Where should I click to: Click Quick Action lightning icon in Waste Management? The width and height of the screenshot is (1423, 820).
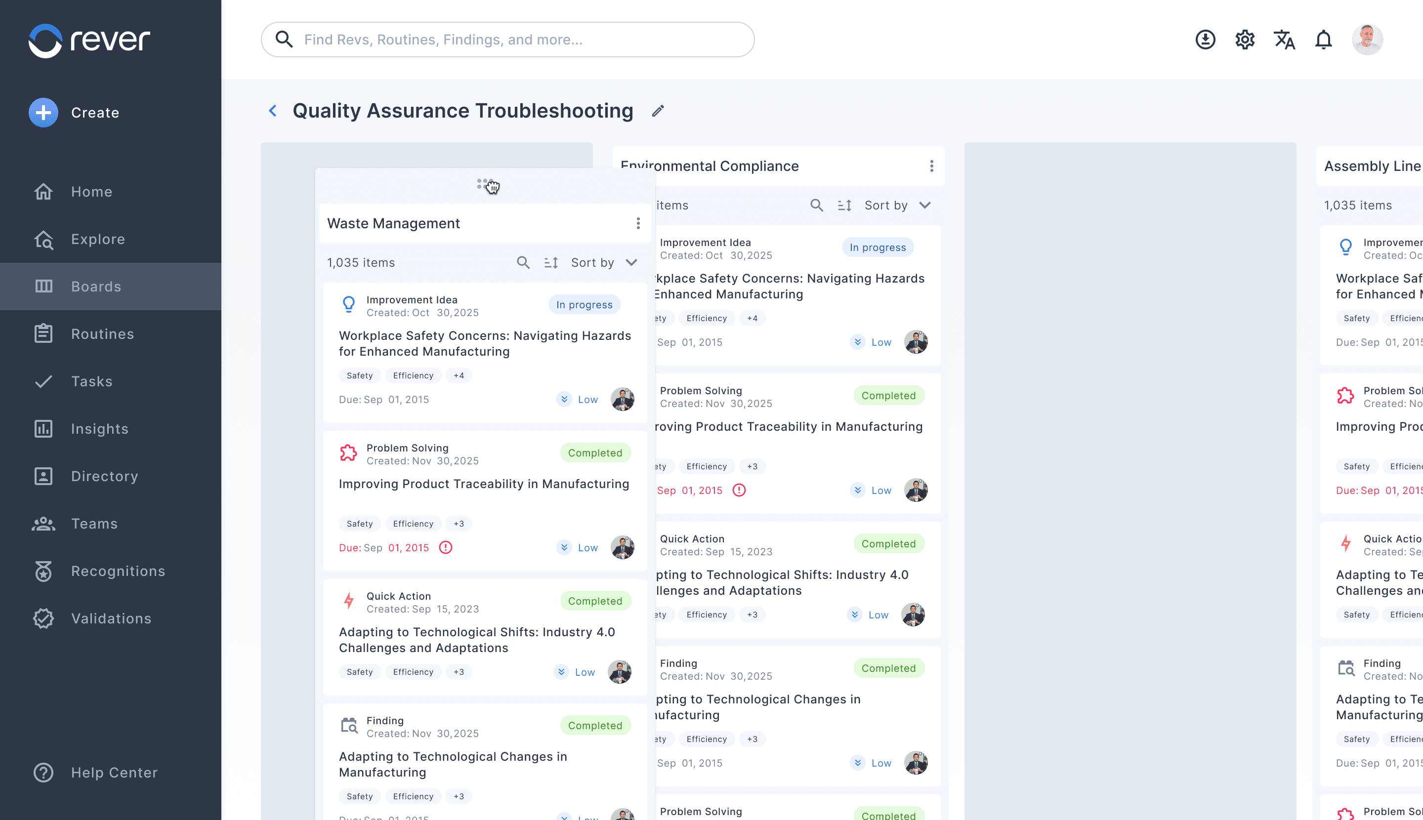point(349,601)
